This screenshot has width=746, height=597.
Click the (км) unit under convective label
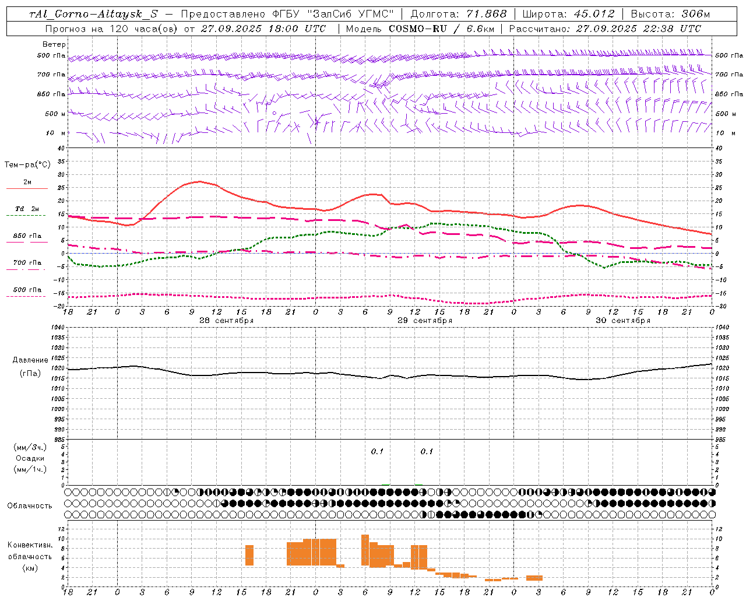(x=30, y=568)
